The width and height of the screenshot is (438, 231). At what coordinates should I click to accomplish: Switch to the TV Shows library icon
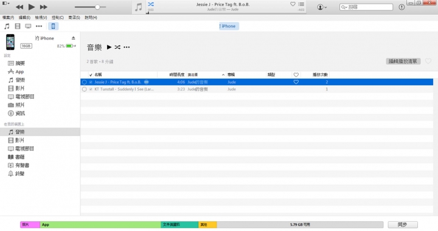pyautogui.click(x=28, y=26)
